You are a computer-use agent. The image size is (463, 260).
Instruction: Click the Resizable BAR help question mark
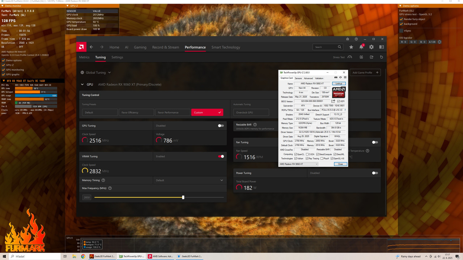click(255, 125)
